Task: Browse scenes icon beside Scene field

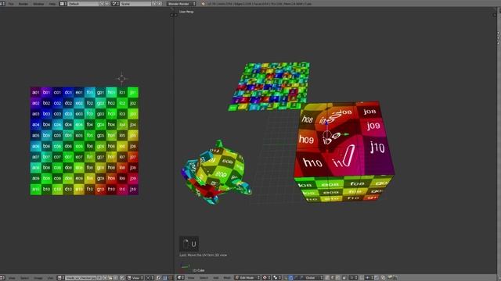Action: tap(116, 3)
